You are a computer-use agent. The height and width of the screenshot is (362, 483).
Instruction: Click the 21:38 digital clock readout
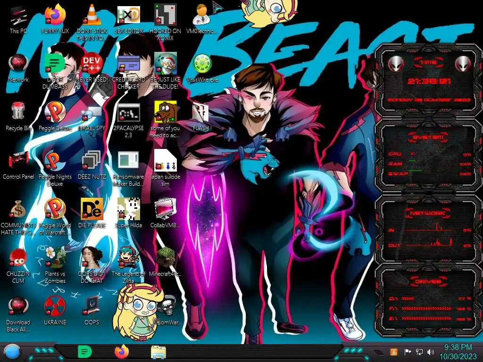coord(429,81)
